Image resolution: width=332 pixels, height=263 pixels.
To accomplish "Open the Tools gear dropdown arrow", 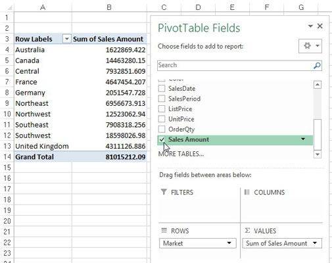I will (x=317, y=46).
